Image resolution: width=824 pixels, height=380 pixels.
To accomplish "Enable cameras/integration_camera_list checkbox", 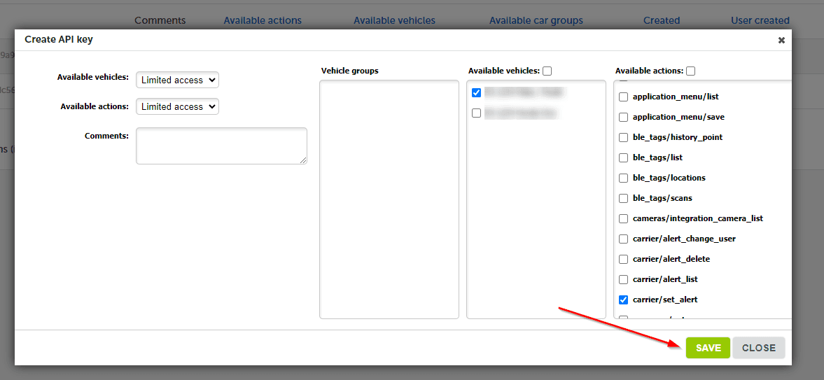I will pyautogui.click(x=624, y=219).
